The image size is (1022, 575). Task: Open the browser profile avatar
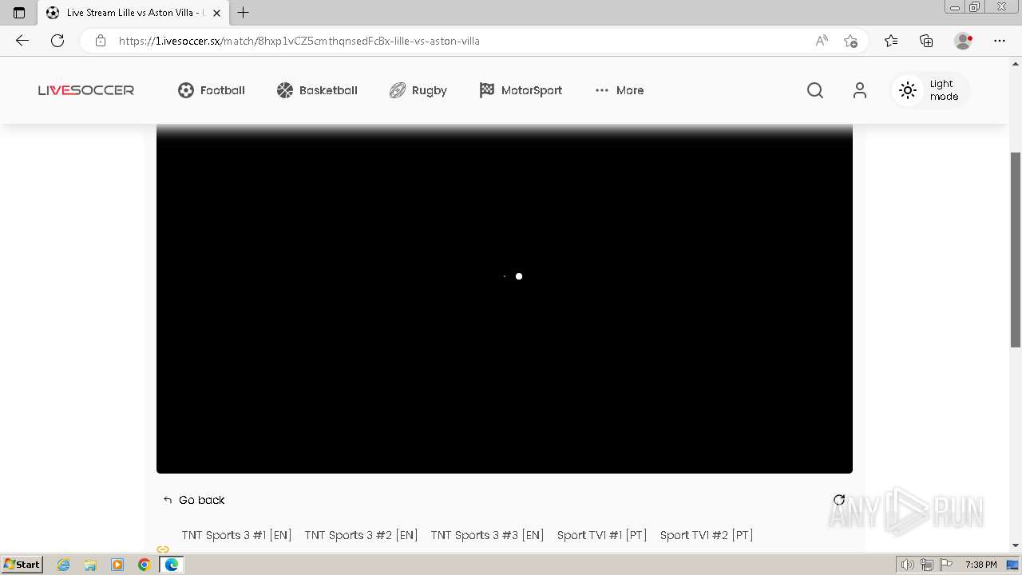(963, 41)
